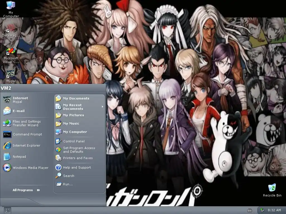Select My Computer label in Start menu
The height and width of the screenshot is (214, 286).
coord(75,132)
